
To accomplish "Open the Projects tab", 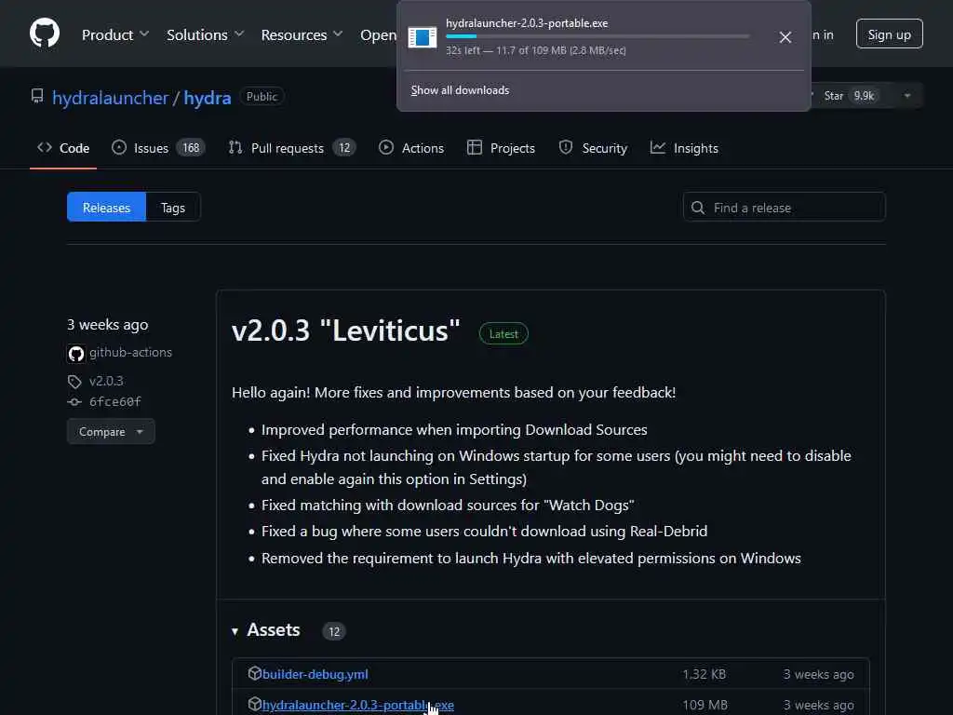I will coord(502,148).
